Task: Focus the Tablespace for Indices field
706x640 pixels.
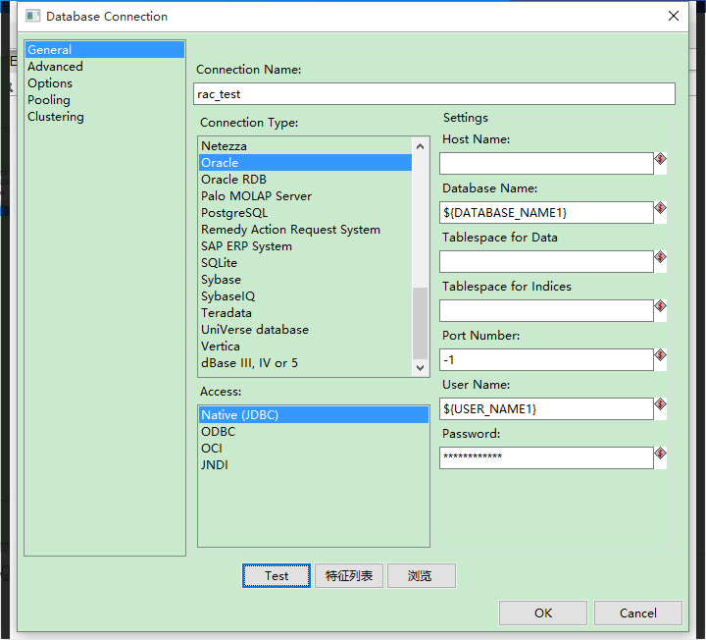Action: (546, 310)
